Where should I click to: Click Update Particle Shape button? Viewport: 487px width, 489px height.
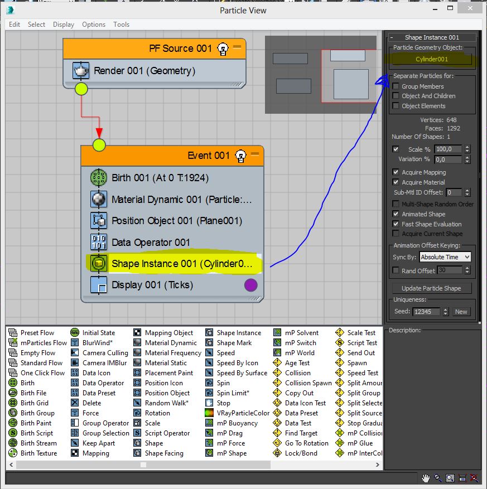click(431, 288)
